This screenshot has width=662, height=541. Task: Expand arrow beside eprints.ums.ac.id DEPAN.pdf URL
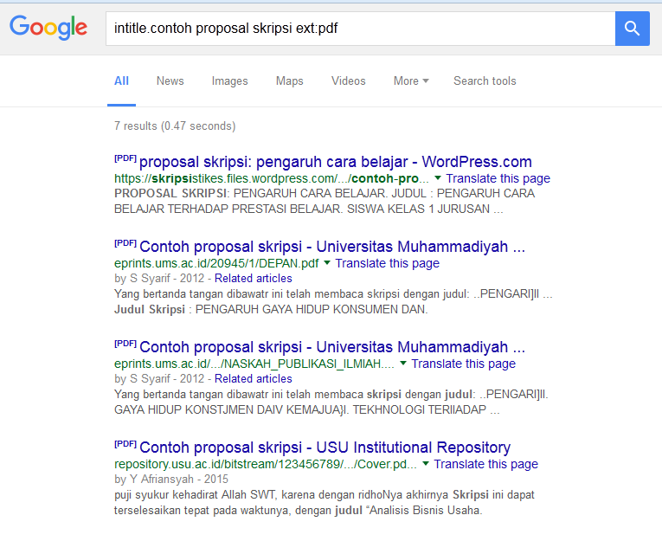pyautogui.click(x=327, y=263)
